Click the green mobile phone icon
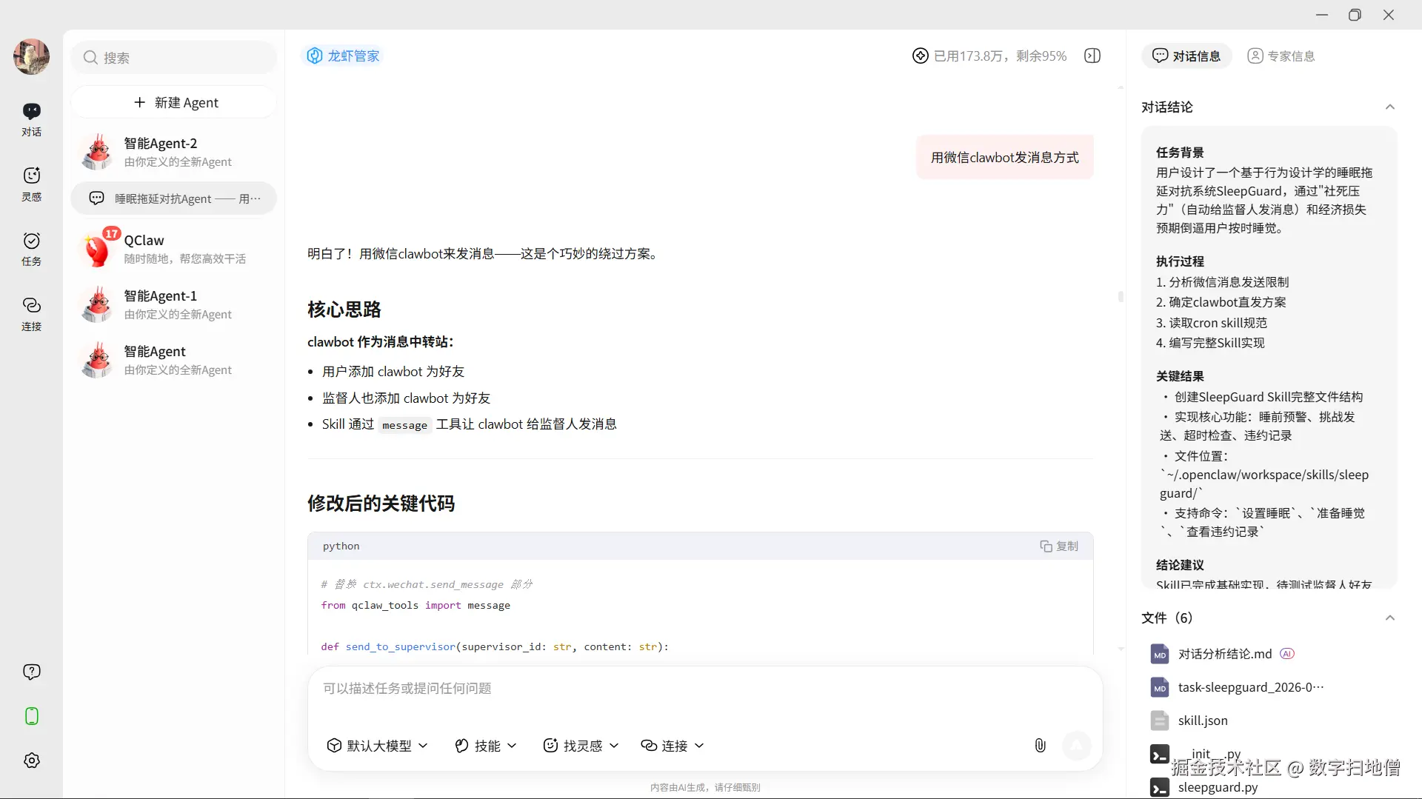 tap(31, 716)
